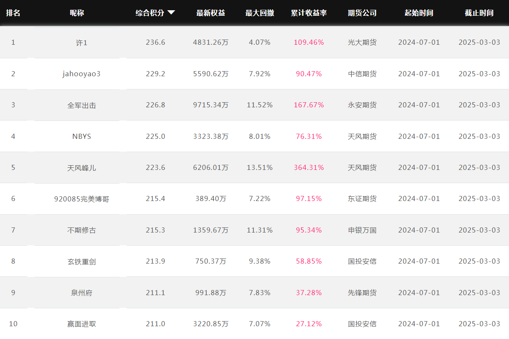Viewport: 509px width, 339px height.
Task: Open nickname 玄铁重剑
Action: pyautogui.click(x=82, y=261)
